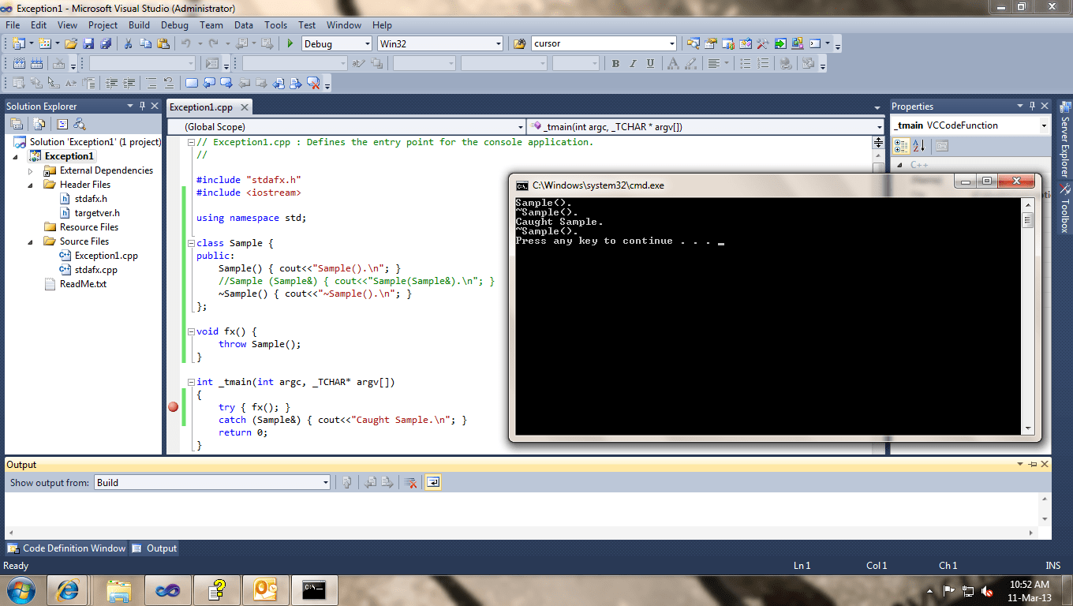Open Solution Explorer from the standard toolbar icon

click(x=694, y=44)
